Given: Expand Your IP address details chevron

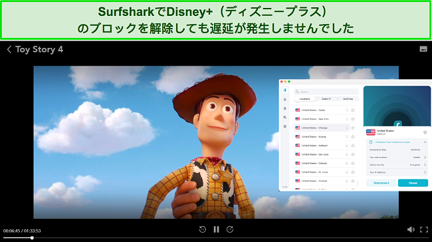Looking at the screenshot, I should (425, 172).
